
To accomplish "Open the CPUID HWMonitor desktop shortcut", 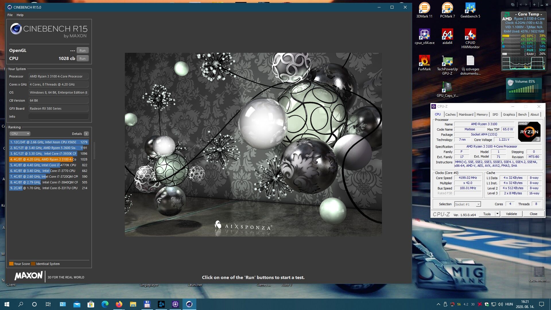I will (470, 38).
